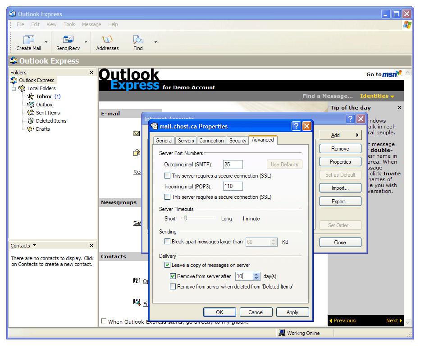
Task: Open the Tools menu
Action: pos(69,24)
